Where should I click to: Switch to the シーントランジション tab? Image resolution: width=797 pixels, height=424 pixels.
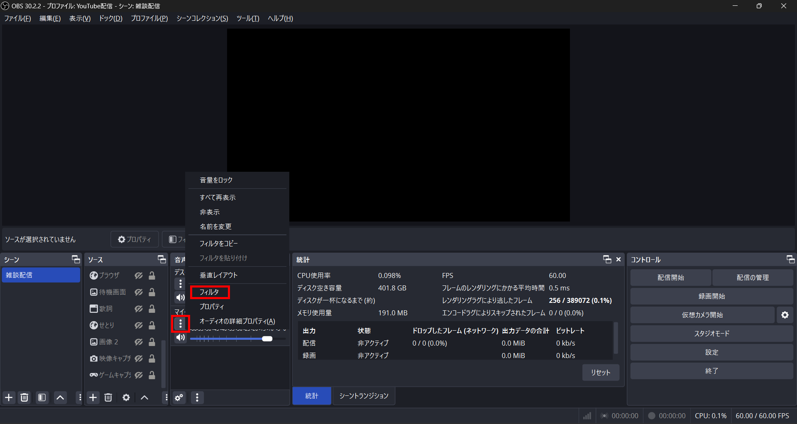tap(364, 396)
